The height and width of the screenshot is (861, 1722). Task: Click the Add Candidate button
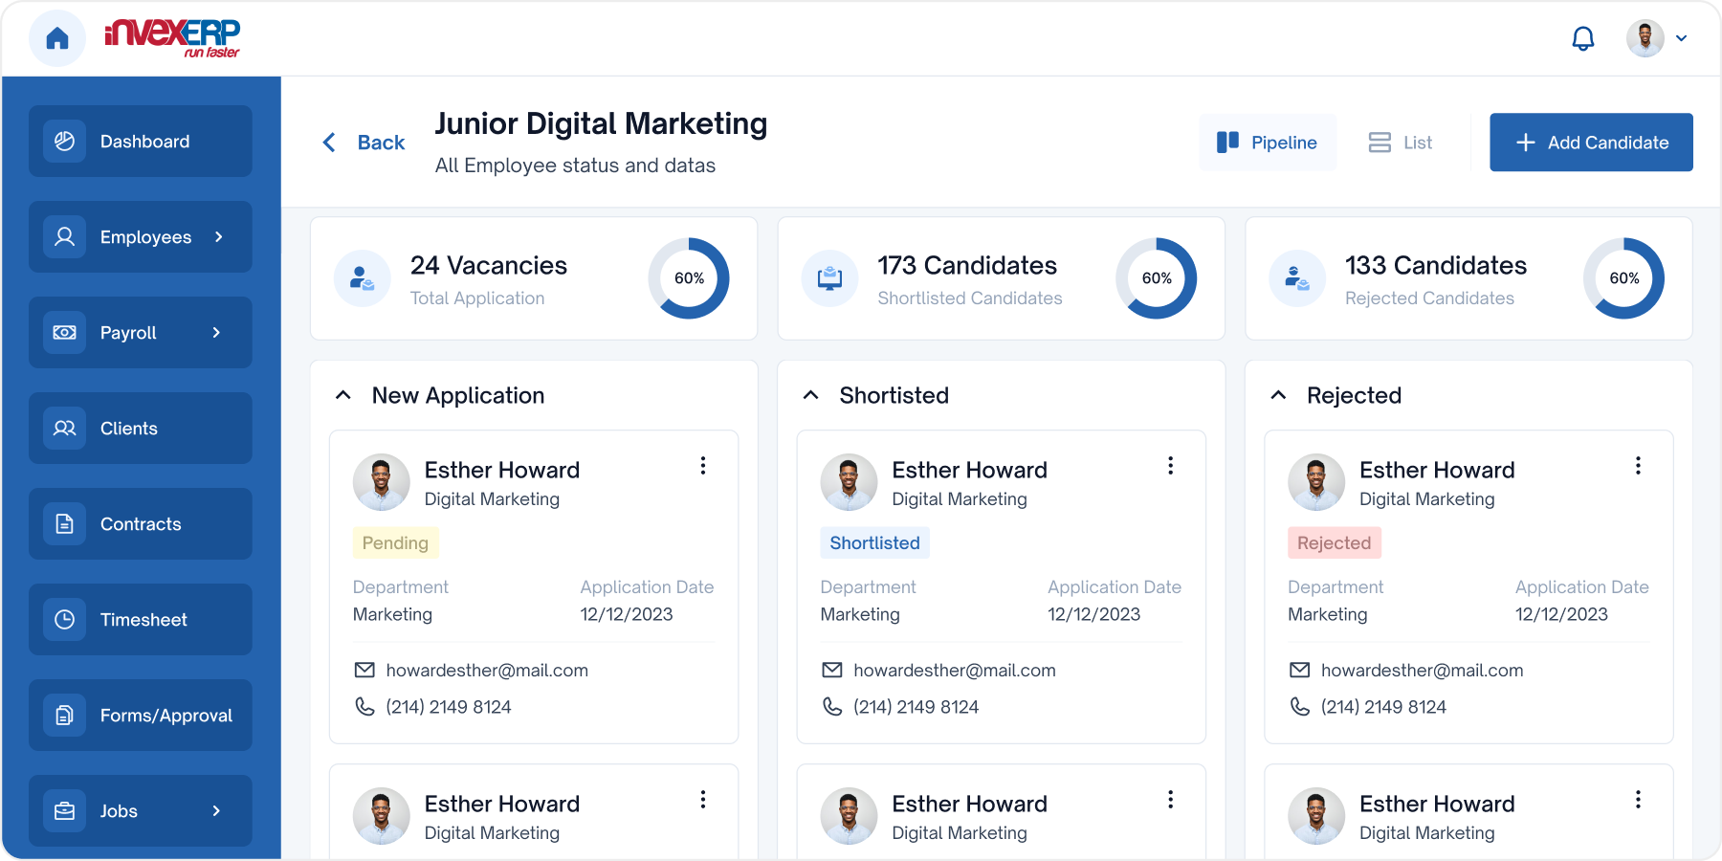point(1591,143)
